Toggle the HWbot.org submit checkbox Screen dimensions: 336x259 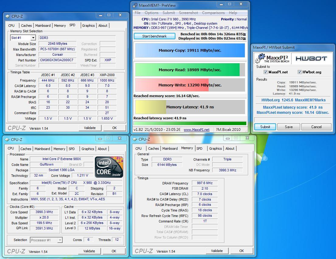(x=300, y=72)
